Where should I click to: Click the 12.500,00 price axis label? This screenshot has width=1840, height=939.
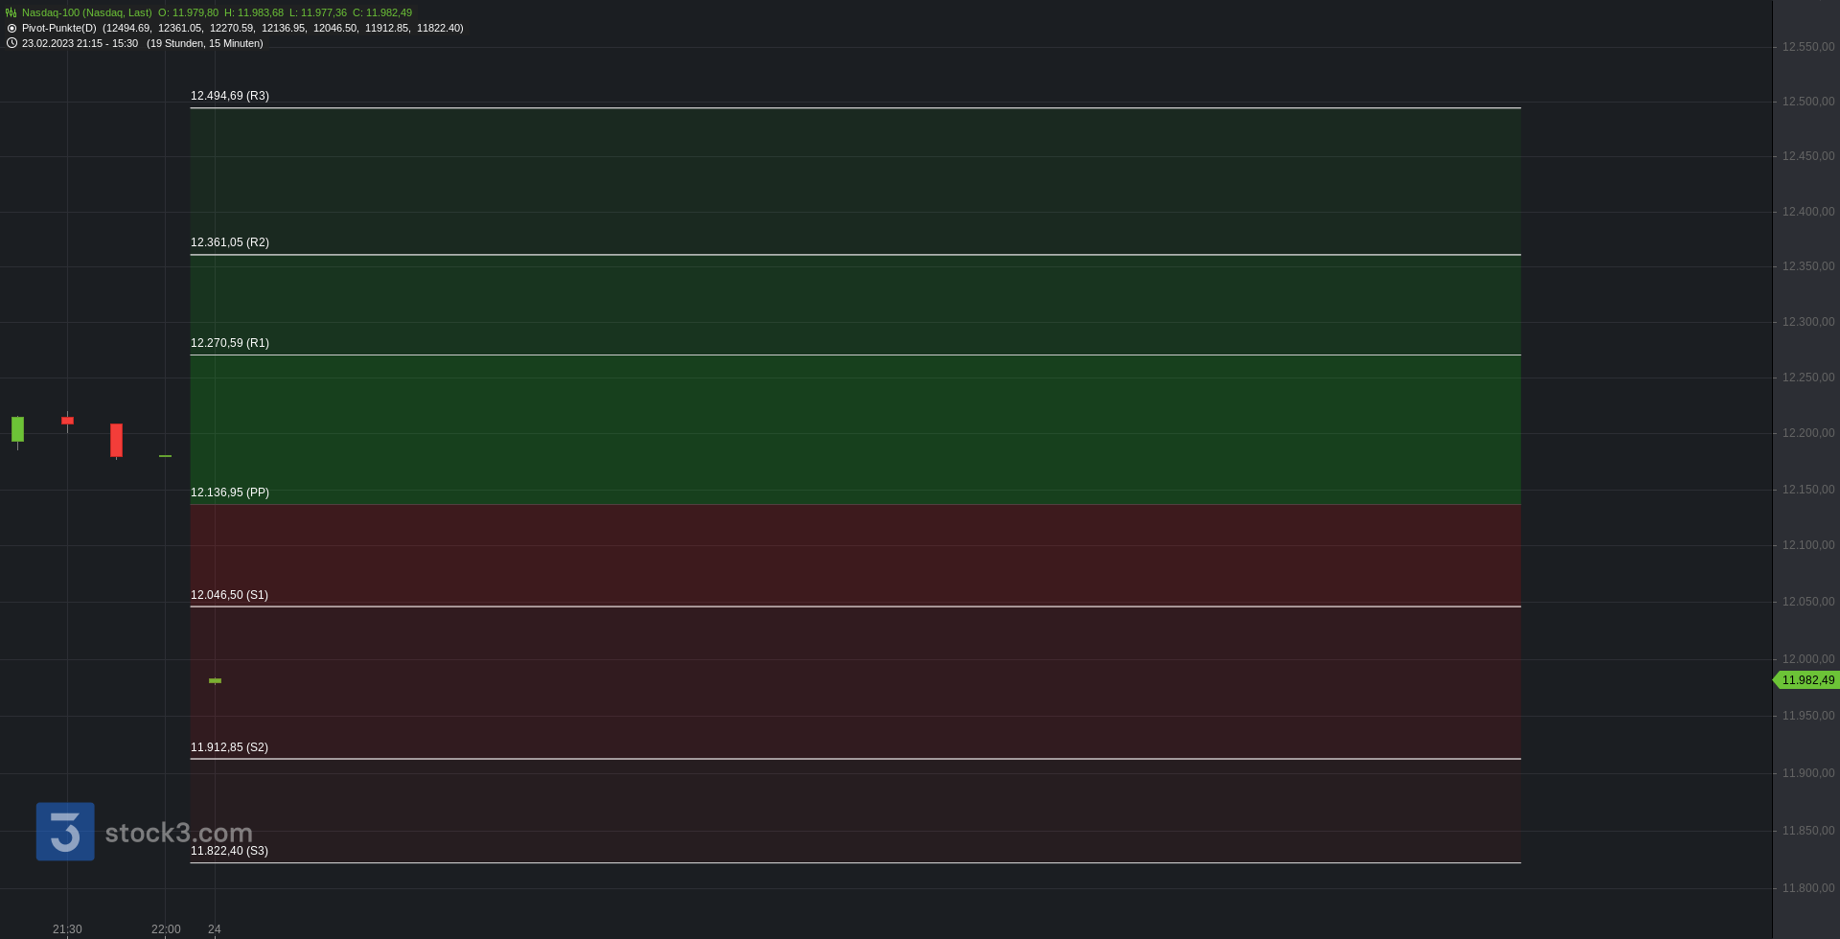(x=1808, y=102)
